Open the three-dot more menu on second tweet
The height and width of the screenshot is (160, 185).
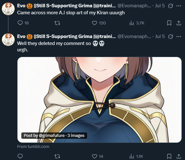(x=179, y=36)
